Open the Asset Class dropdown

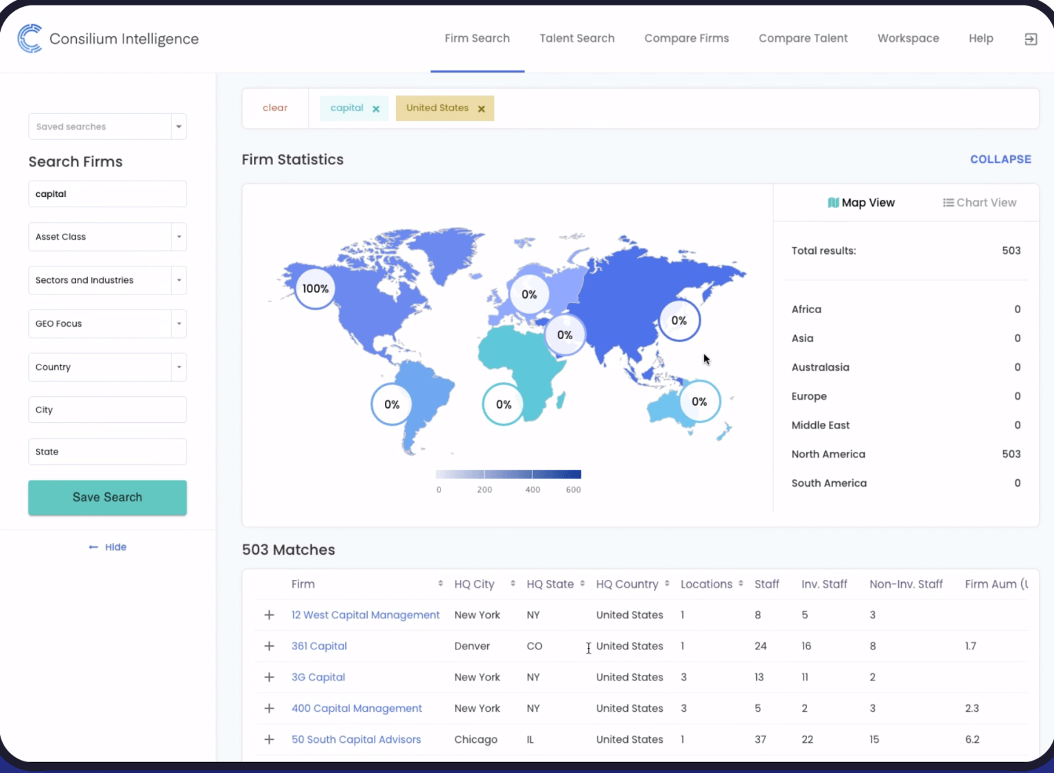click(x=178, y=237)
